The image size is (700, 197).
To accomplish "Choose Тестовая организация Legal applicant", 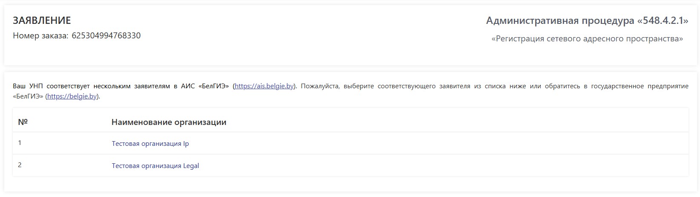I will pyautogui.click(x=156, y=166).
